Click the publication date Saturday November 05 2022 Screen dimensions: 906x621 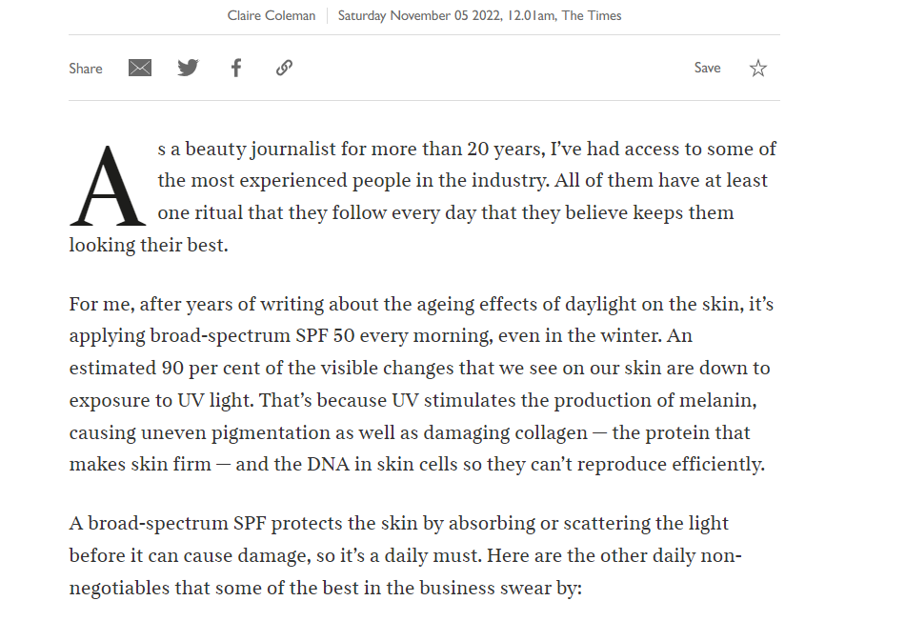pyautogui.click(x=419, y=15)
